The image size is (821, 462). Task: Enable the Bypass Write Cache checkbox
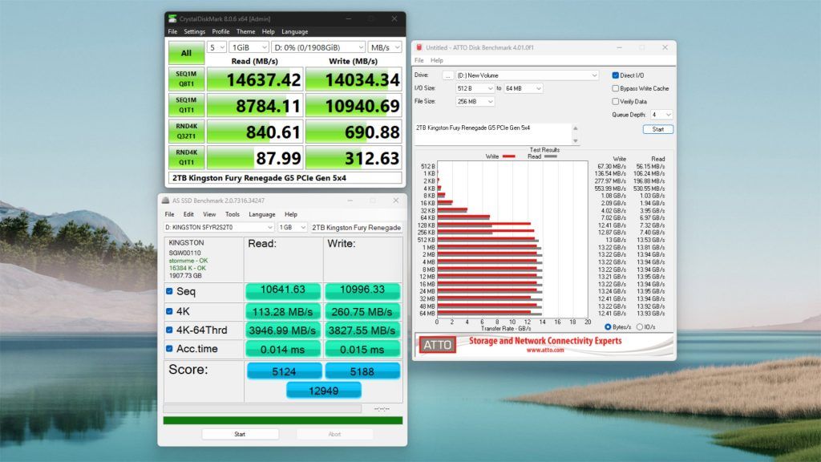click(615, 88)
